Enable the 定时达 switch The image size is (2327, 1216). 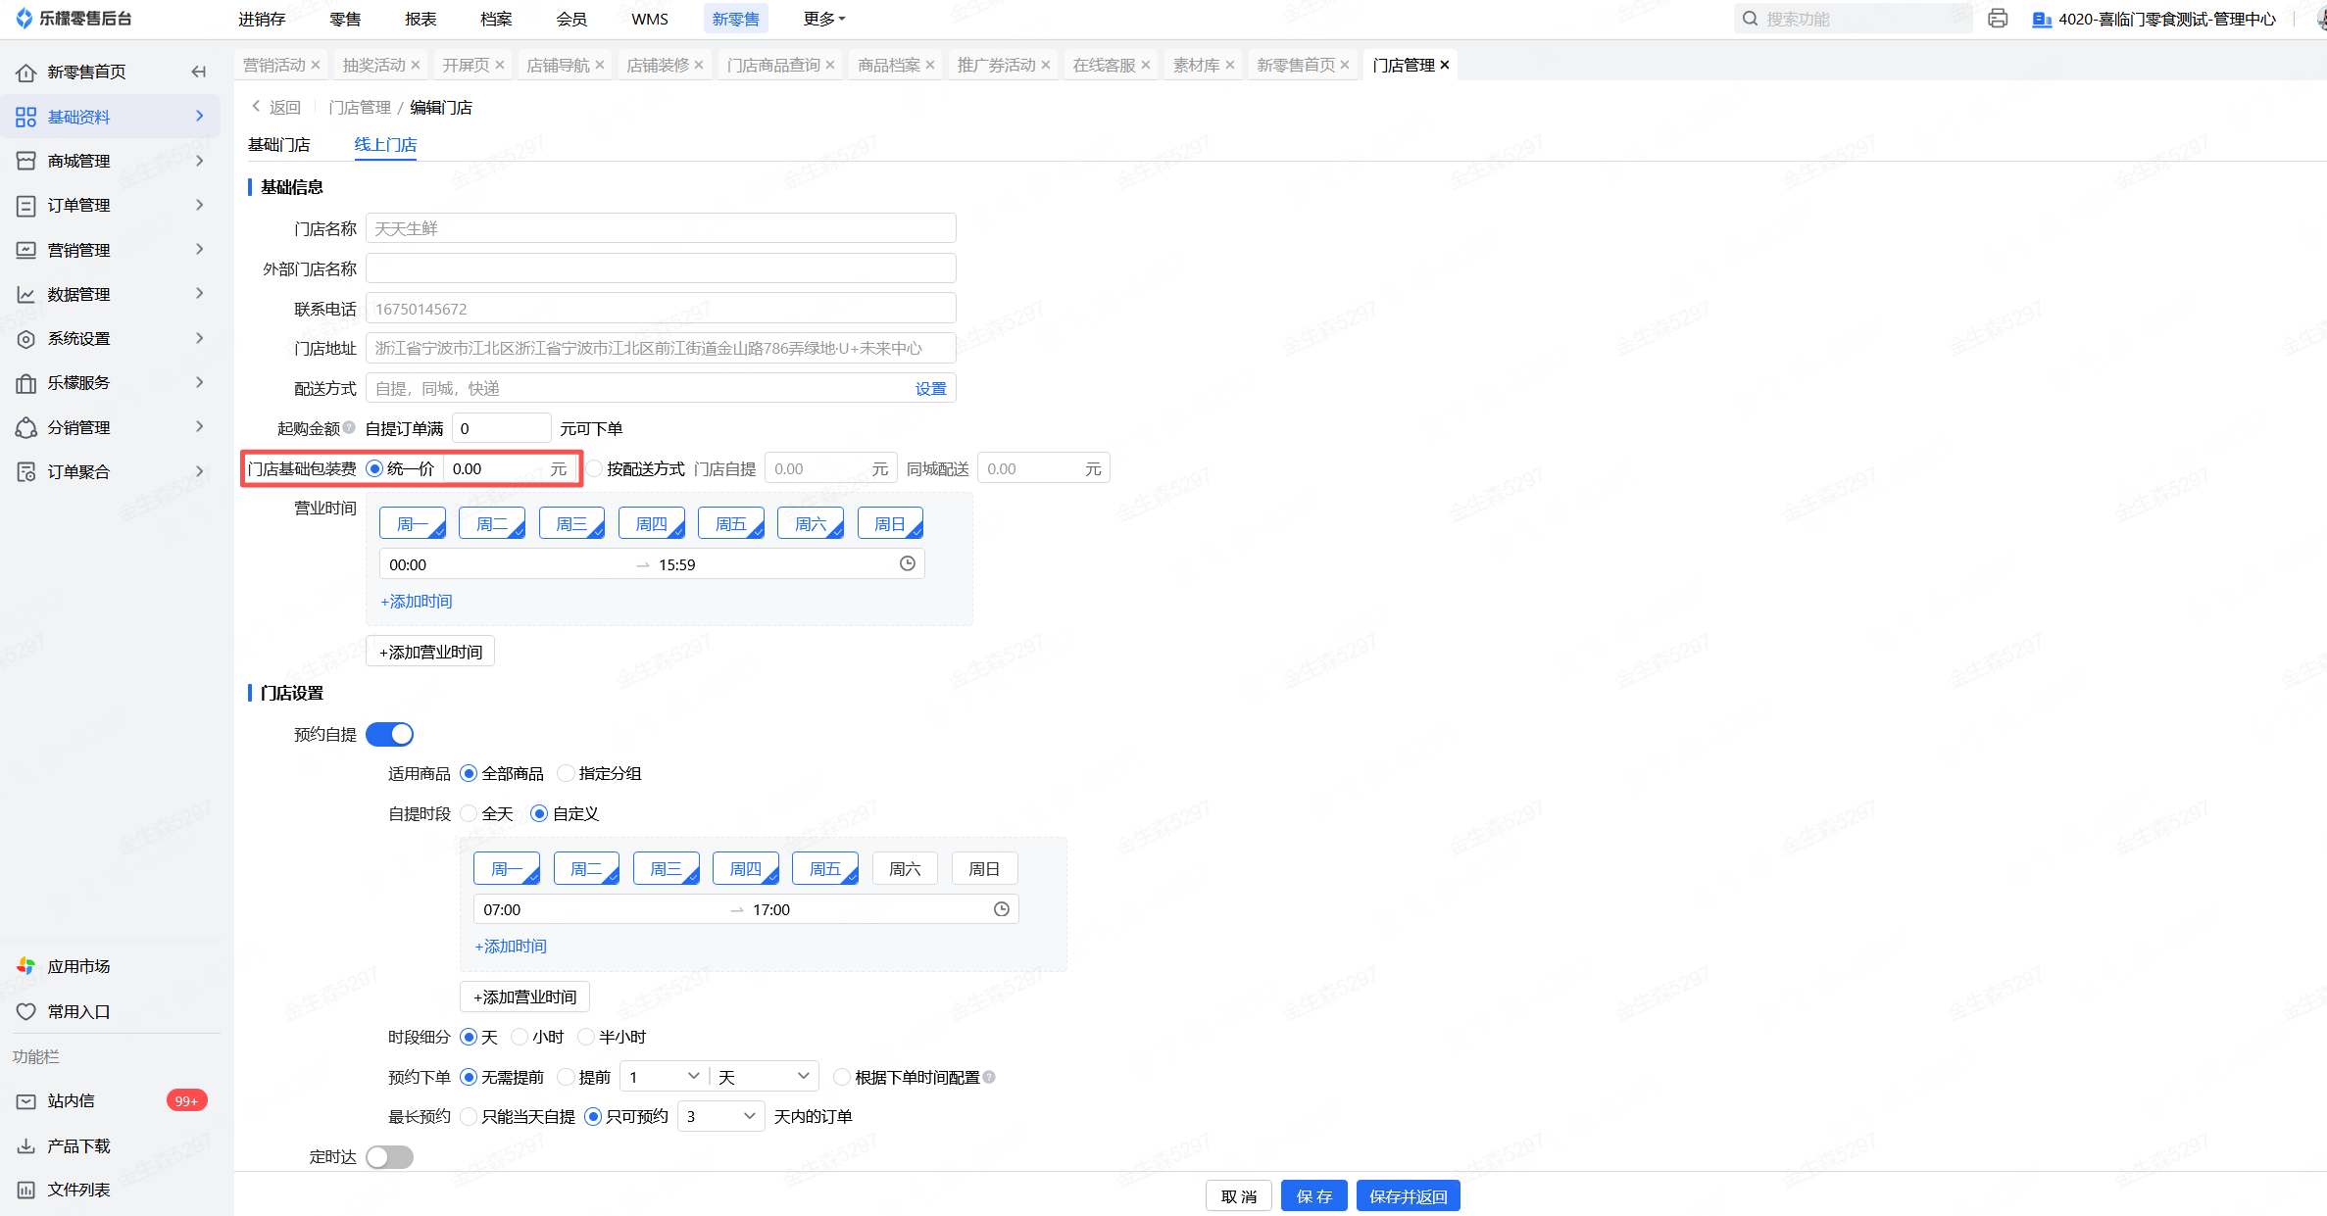(390, 1157)
